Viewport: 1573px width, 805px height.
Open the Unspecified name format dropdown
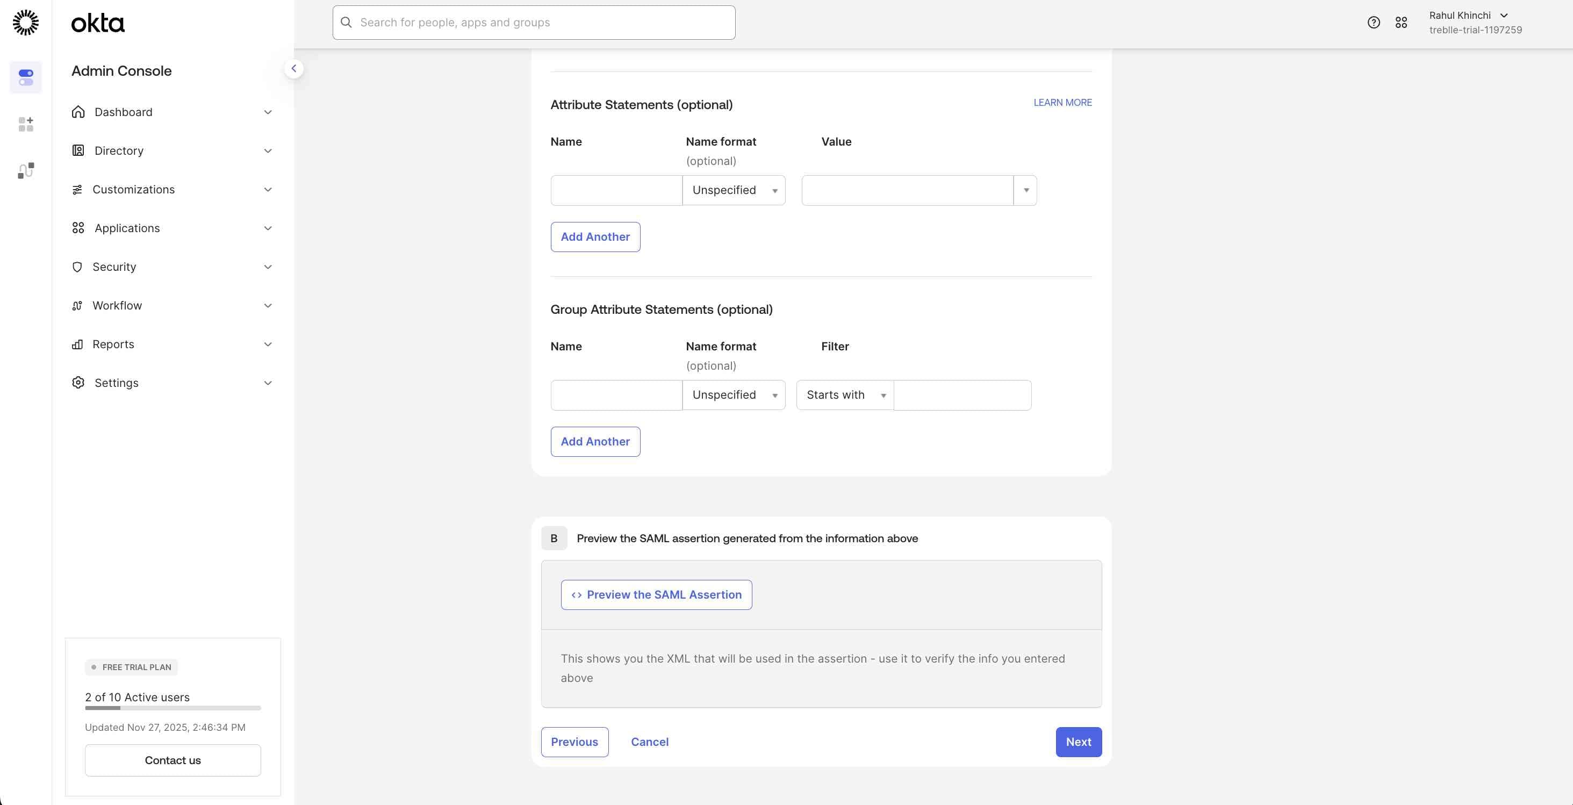click(733, 190)
